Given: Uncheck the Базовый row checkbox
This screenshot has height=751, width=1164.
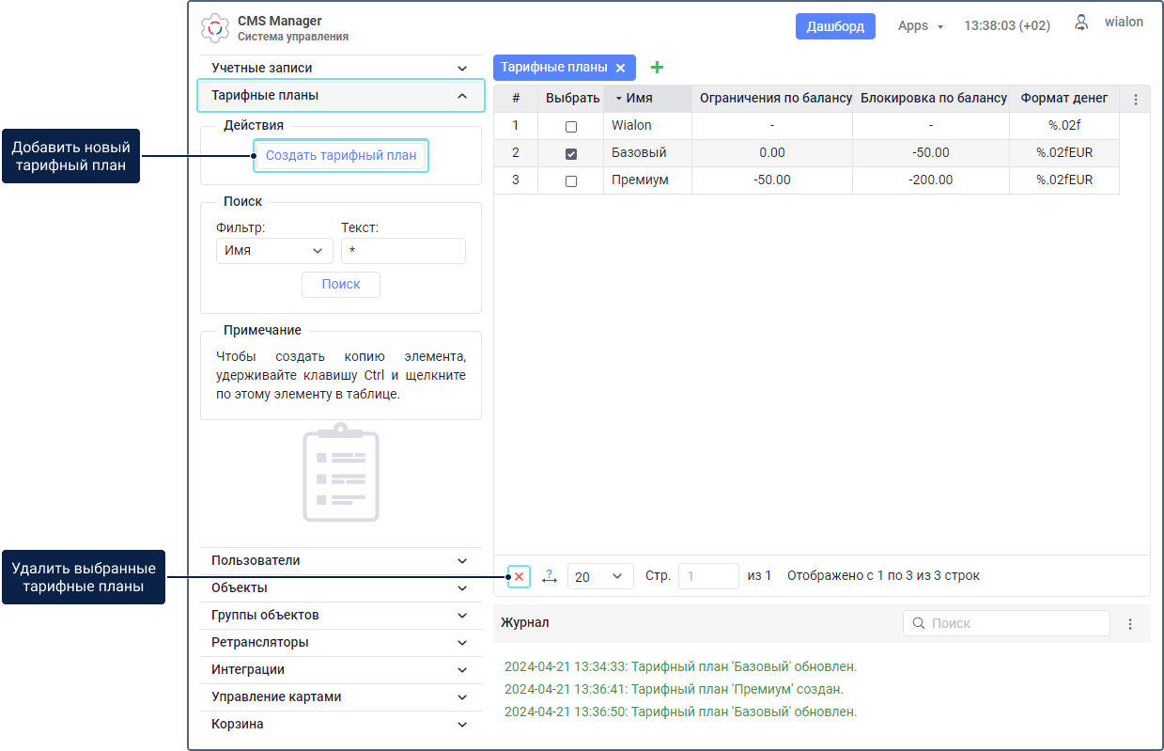Looking at the screenshot, I should pyautogui.click(x=571, y=153).
